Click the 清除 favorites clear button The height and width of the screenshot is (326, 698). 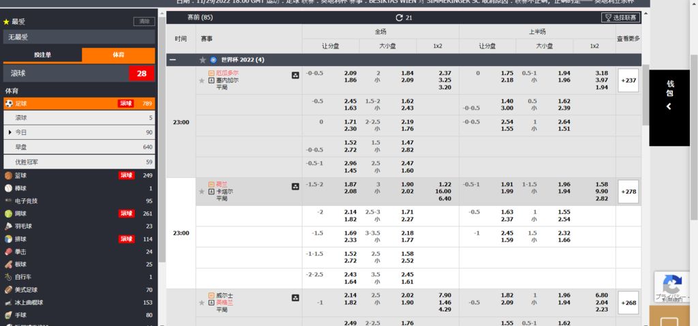(x=144, y=22)
